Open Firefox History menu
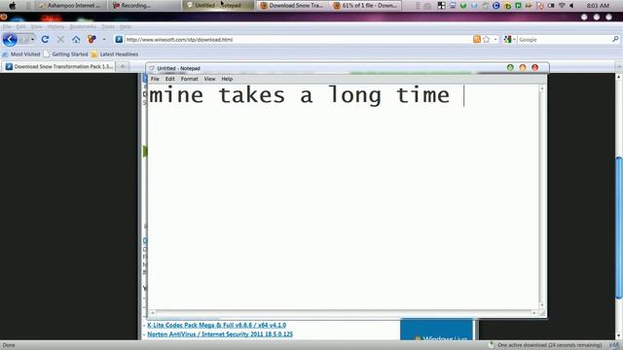 [x=55, y=26]
